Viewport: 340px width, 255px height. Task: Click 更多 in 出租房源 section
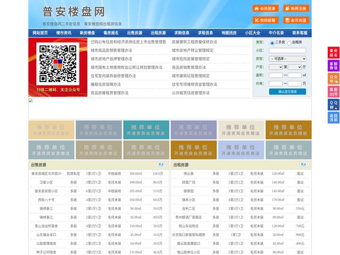pos(304,165)
